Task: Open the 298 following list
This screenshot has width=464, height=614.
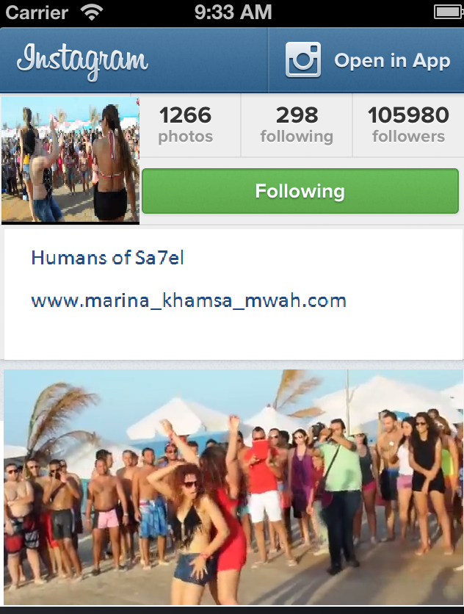Action: [x=297, y=126]
